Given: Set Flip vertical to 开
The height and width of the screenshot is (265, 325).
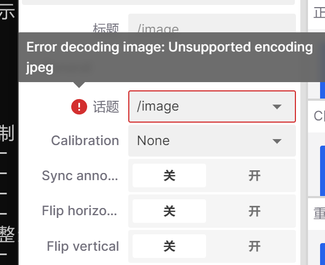Looking at the screenshot, I should tap(254, 246).
